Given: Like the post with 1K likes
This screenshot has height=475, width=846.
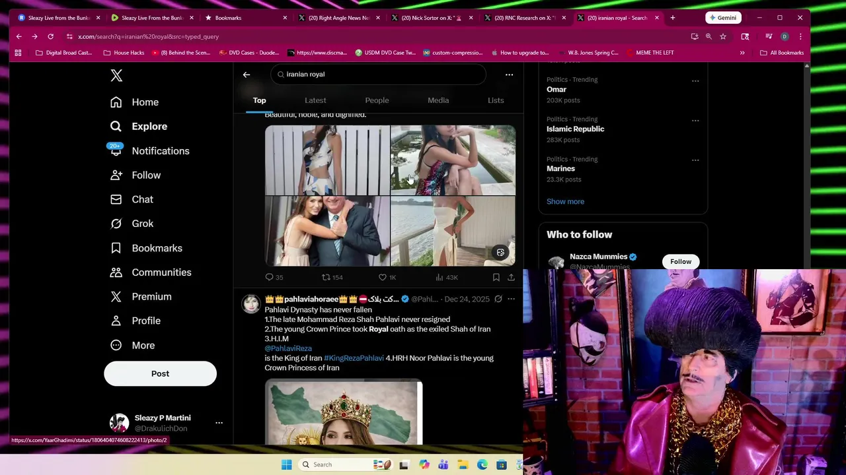Looking at the screenshot, I should coord(387,277).
